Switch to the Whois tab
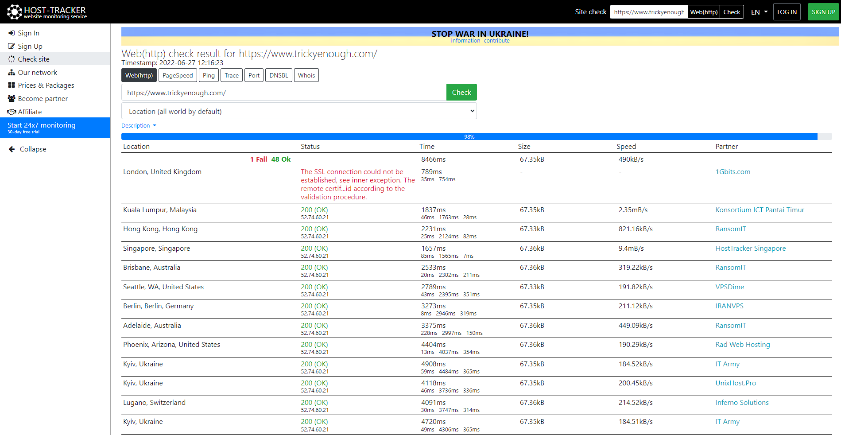 (x=306, y=75)
